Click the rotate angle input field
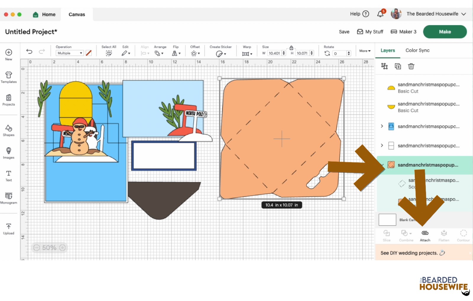The image size is (473, 301). (339, 54)
